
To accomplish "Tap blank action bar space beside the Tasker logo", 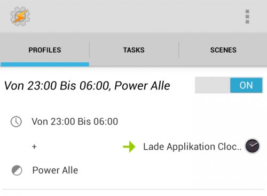I will pyautogui.click(x=135, y=17).
